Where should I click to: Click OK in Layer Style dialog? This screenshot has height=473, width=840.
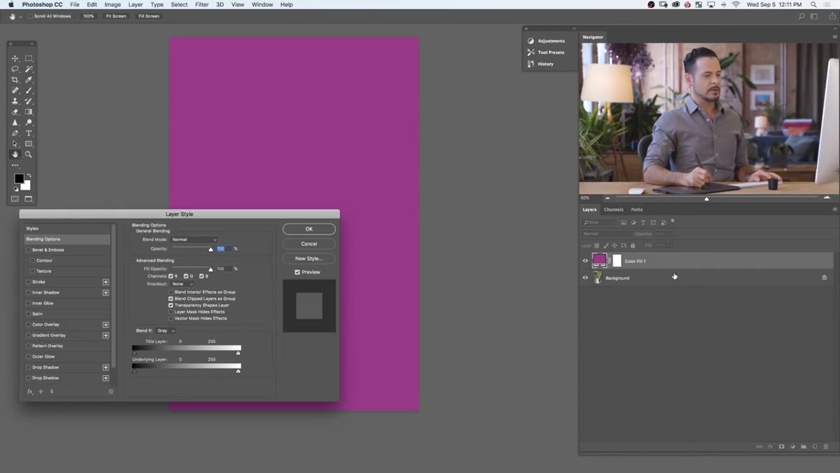click(x=309, y=229)
